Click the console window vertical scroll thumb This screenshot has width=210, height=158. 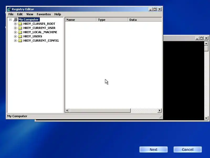pos(206,48)
